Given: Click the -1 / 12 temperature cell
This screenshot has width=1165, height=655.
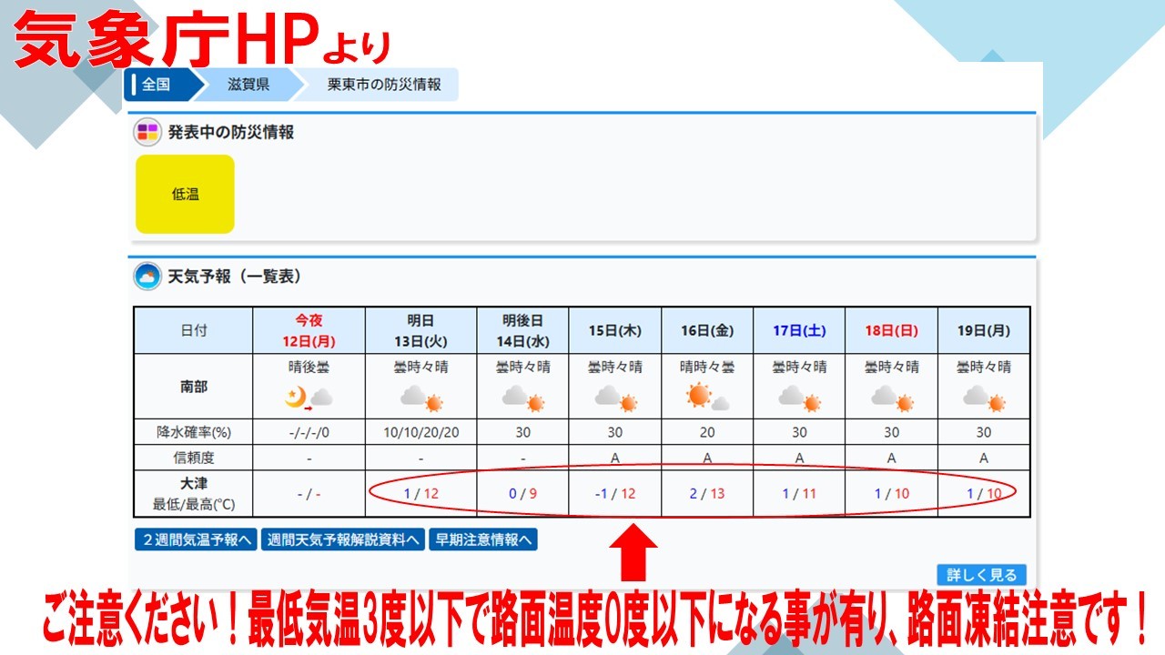Looking at the screenshot, I should pyautogui.click(x=615, y=494).
